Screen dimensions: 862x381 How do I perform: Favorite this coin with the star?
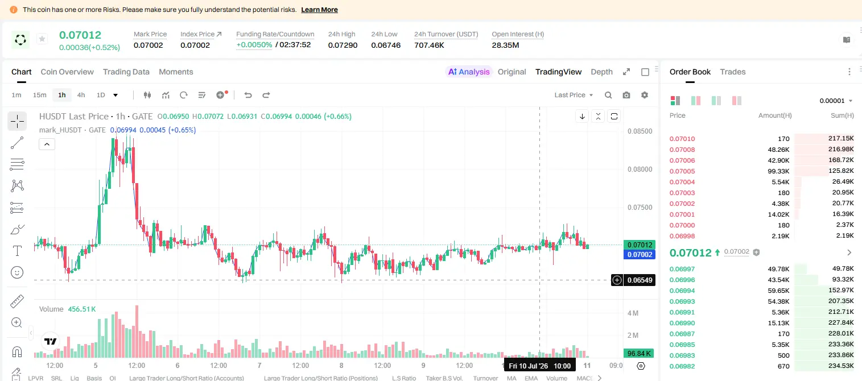(x=42, y=39)
